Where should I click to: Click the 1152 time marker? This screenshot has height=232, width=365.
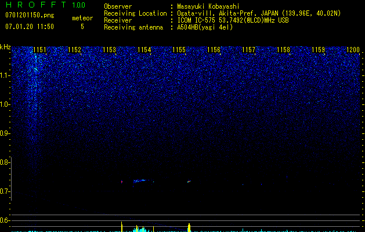(x=74, y=50)
